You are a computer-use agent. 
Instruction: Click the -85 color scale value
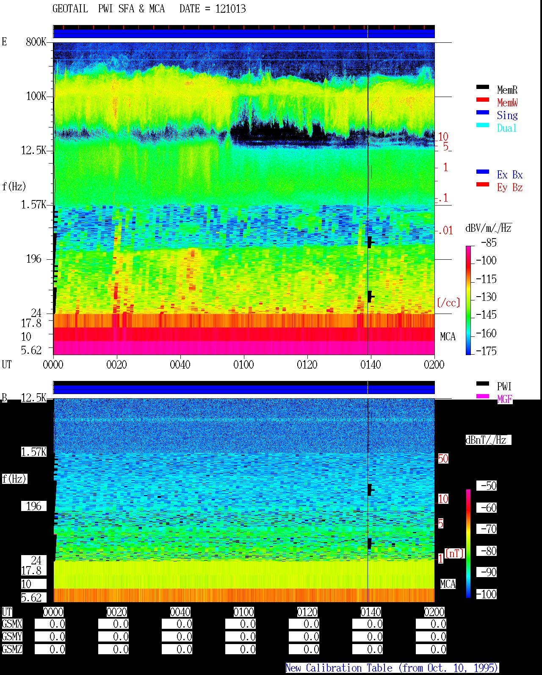489,243
